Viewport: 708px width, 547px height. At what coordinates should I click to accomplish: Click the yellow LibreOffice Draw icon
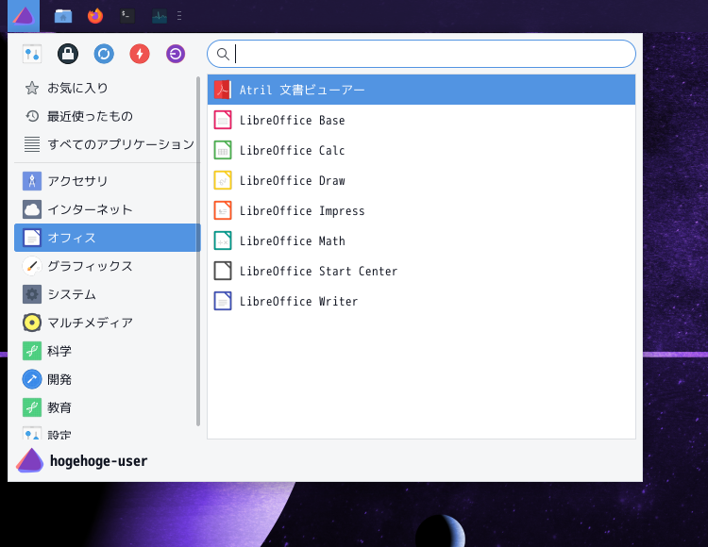(x=223, y=180)
